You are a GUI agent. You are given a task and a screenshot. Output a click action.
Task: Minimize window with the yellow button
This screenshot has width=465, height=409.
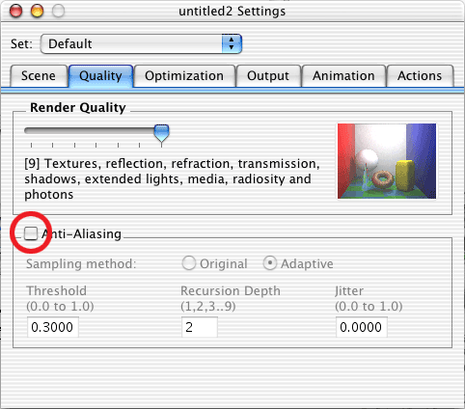37,11
